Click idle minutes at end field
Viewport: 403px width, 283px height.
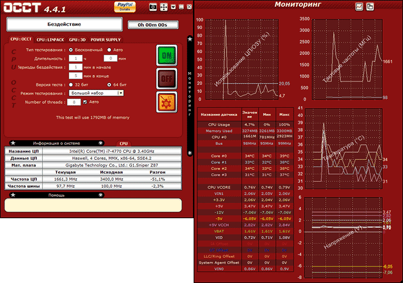pos(76,76)
